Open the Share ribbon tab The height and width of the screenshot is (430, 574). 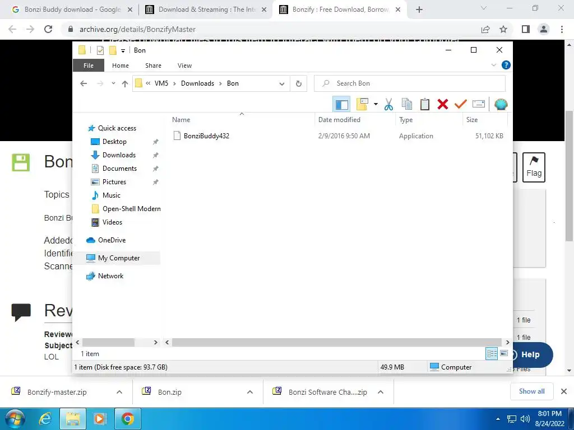click(x=153, y=66)
